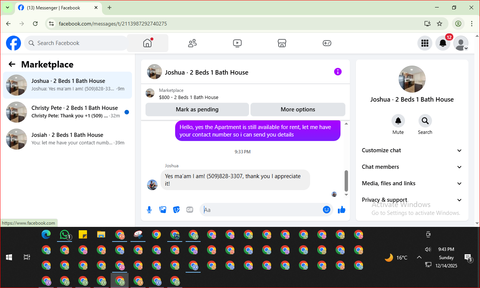Mute the Joshua conversation
This screenshot has width=480, height=288.
(398, 121)
